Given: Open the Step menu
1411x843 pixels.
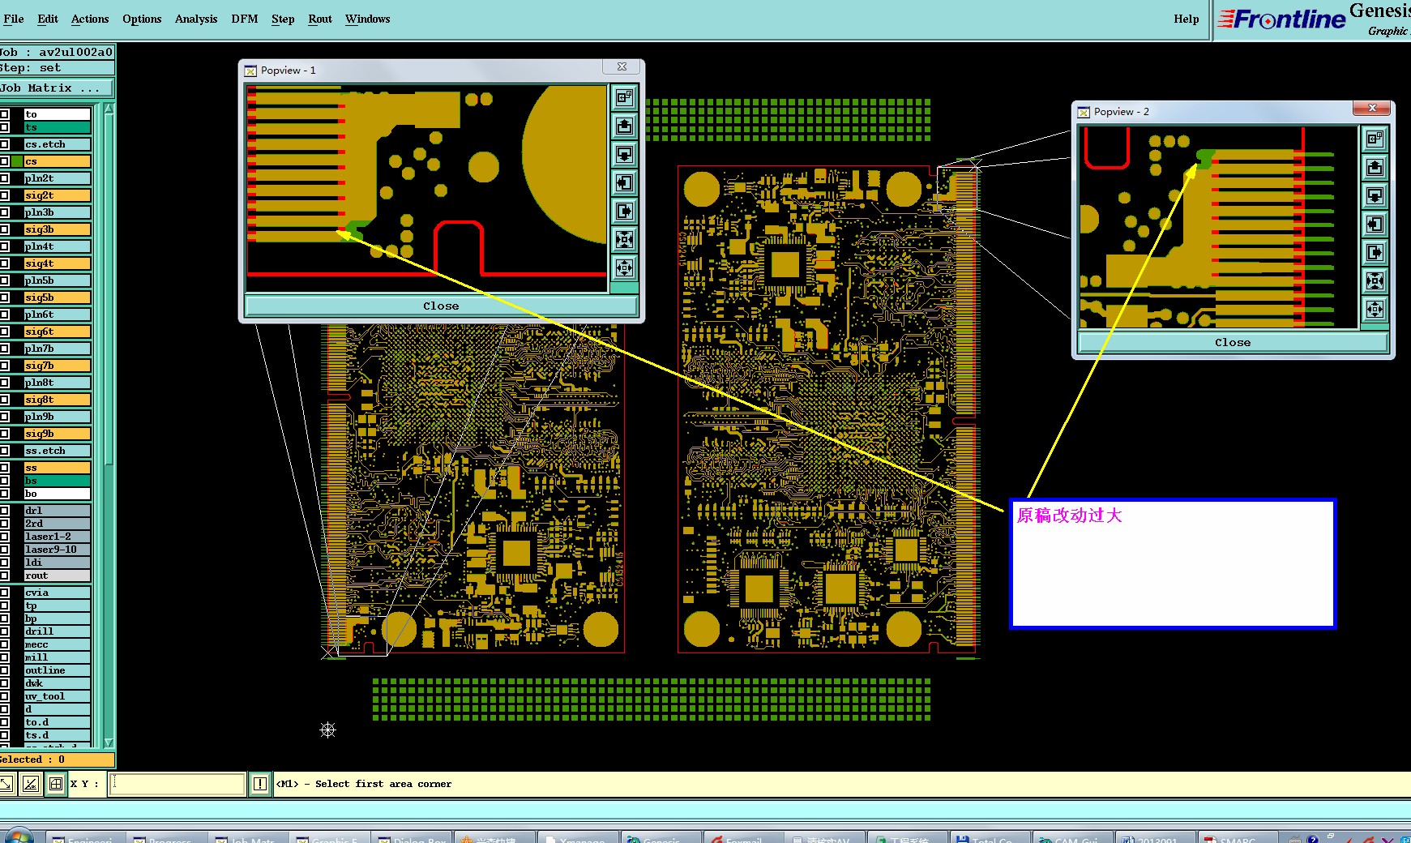Looking at the screenshot, I should 283,19.
